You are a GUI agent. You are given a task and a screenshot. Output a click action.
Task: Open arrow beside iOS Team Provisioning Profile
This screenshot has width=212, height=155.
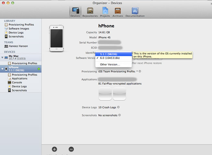(x=140, y=71)
